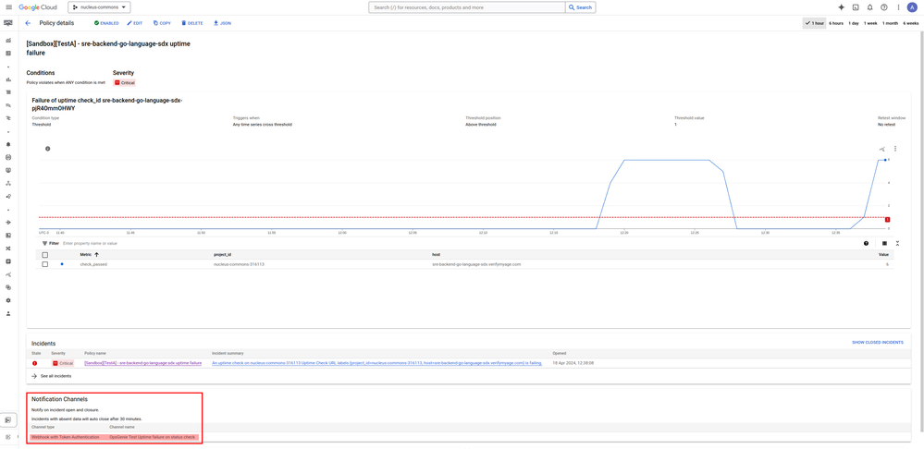Click See all incidents arrow link
This screenshot has height=449, width=924.
tap(52, 375)
